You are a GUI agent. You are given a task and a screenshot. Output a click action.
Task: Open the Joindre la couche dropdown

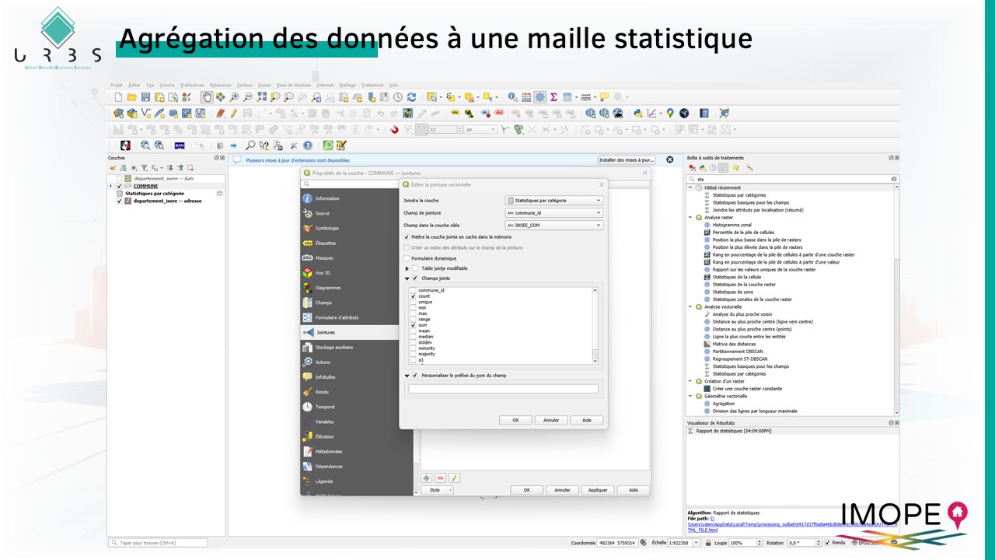(553, 201)
